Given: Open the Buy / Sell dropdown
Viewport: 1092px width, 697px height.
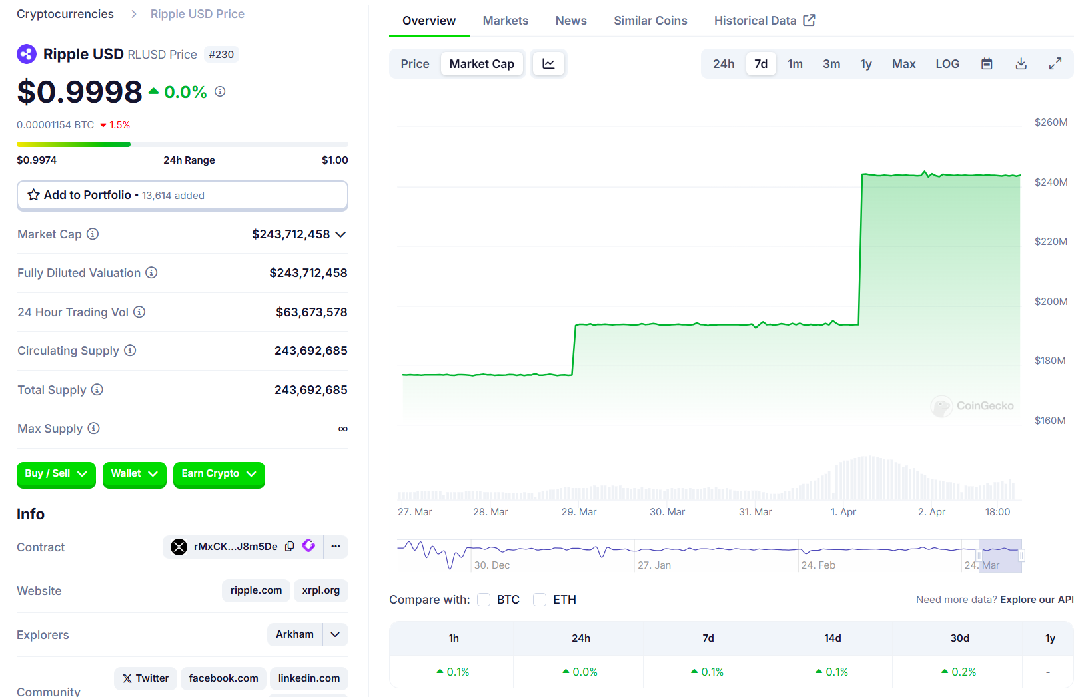Looking at the screenshot, I should tap(56, 474).
